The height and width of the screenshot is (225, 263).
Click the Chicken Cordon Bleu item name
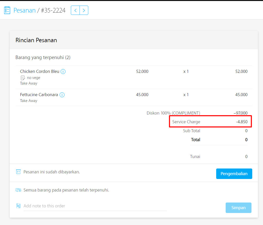(x=40, y=72)
